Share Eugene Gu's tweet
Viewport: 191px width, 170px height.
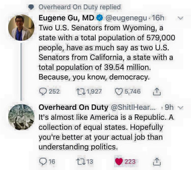(157, 91)
